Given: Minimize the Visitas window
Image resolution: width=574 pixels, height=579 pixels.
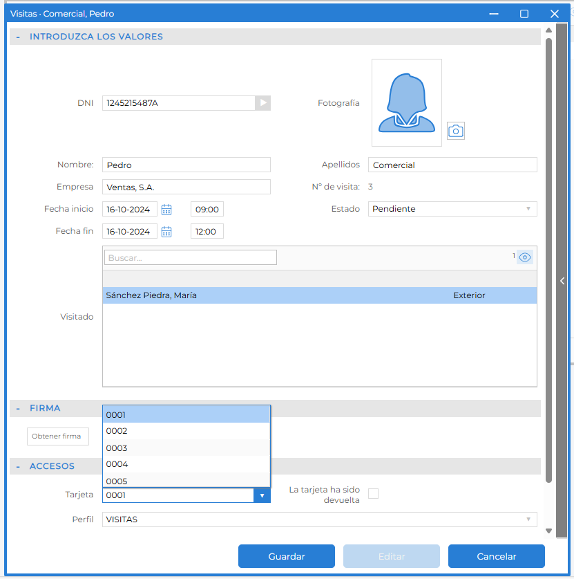Looking at the screenshot, I should click(494, 14).
